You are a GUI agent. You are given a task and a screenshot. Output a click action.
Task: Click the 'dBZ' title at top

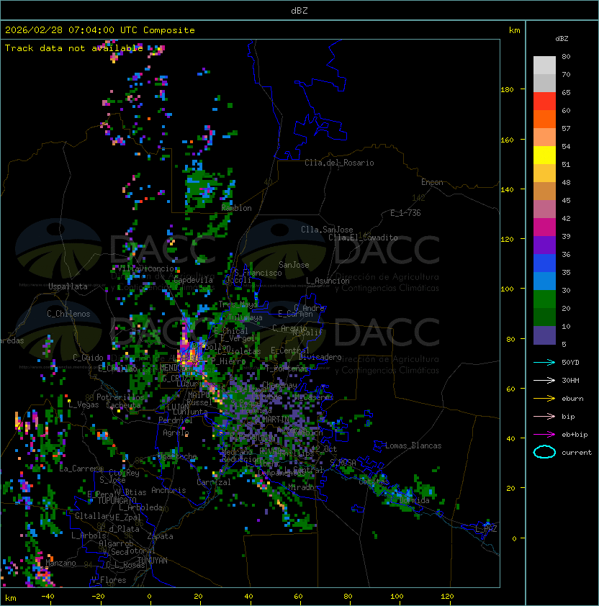pos(299,10)
